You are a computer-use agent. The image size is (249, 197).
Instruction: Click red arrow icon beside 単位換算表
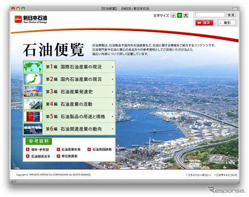click(58, 156)
